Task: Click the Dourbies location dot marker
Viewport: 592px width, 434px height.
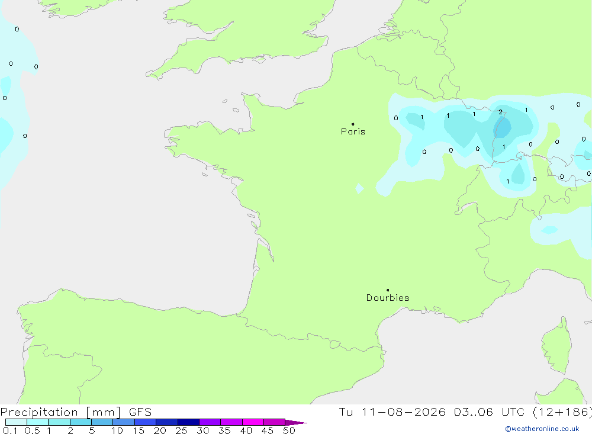Action: 388,290
